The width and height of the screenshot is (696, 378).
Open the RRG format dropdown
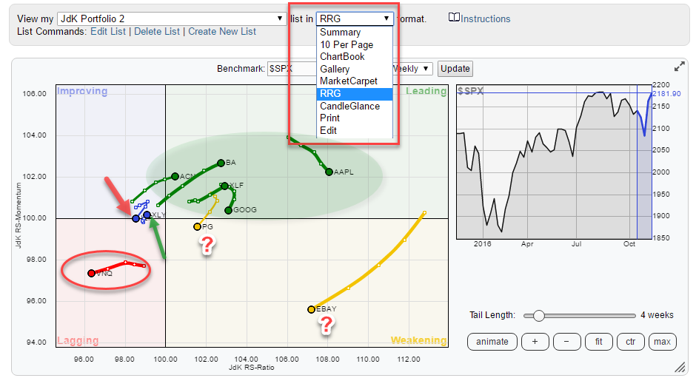coord(355,18)
